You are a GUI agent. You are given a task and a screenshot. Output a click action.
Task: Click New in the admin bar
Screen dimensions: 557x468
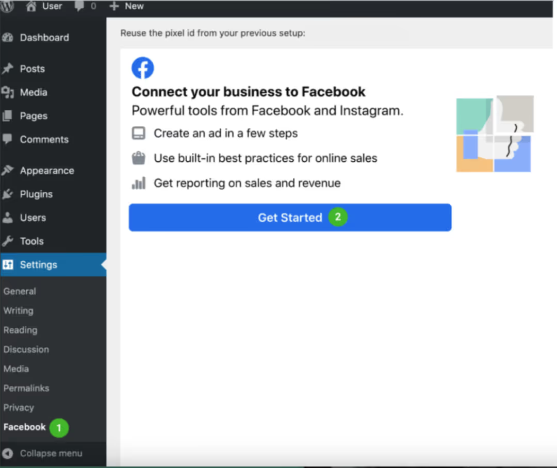pos(134,6)
